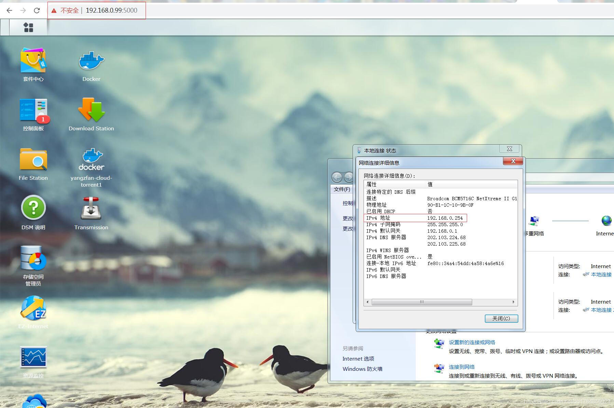Image resolution: width=614 pixels, height=408 pixels.
Task: Open Resource Monitor (资源监控) icon
Action: point(33,357)
